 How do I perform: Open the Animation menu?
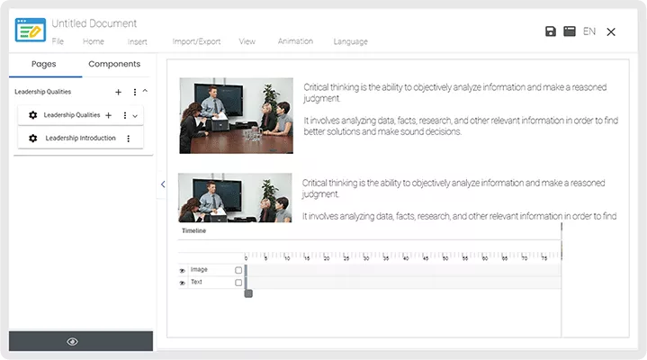[x=295, y=41]
